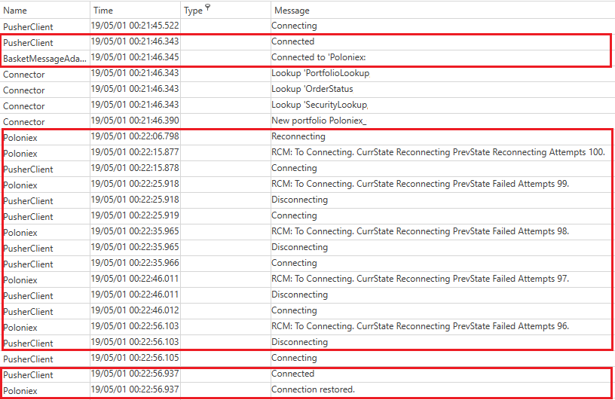The width and height of the screenshot is (615, 400).
Task: Select the time cell 00:22:15.878
Action: coord(135,168)
